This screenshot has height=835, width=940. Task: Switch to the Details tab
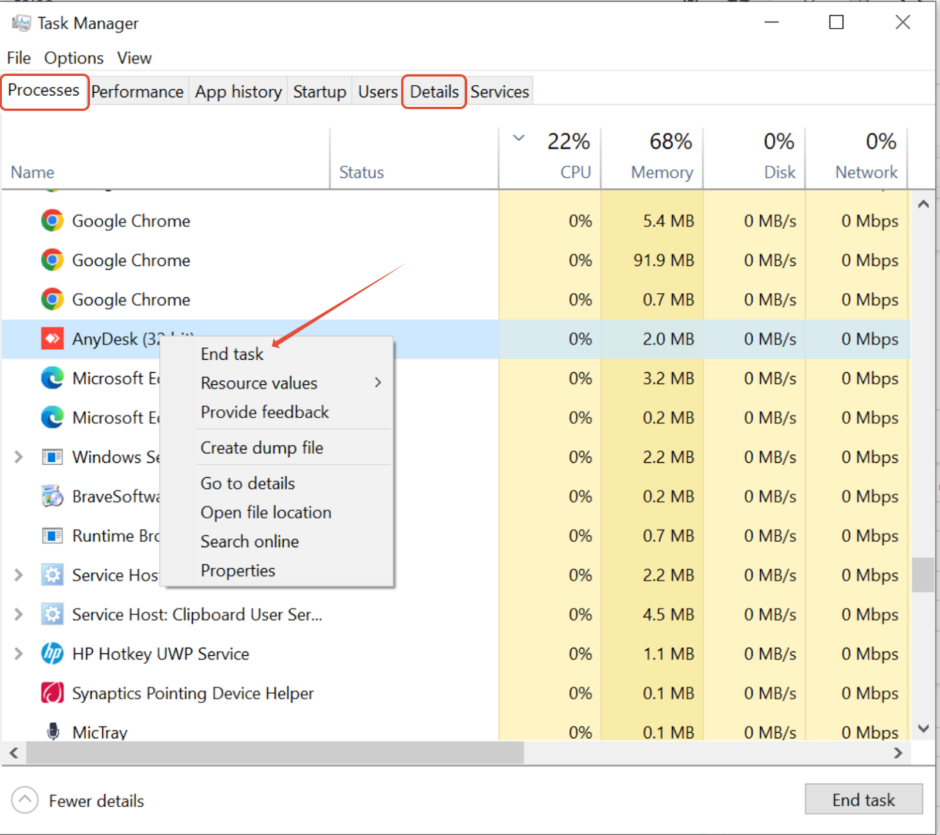[434, 92]
